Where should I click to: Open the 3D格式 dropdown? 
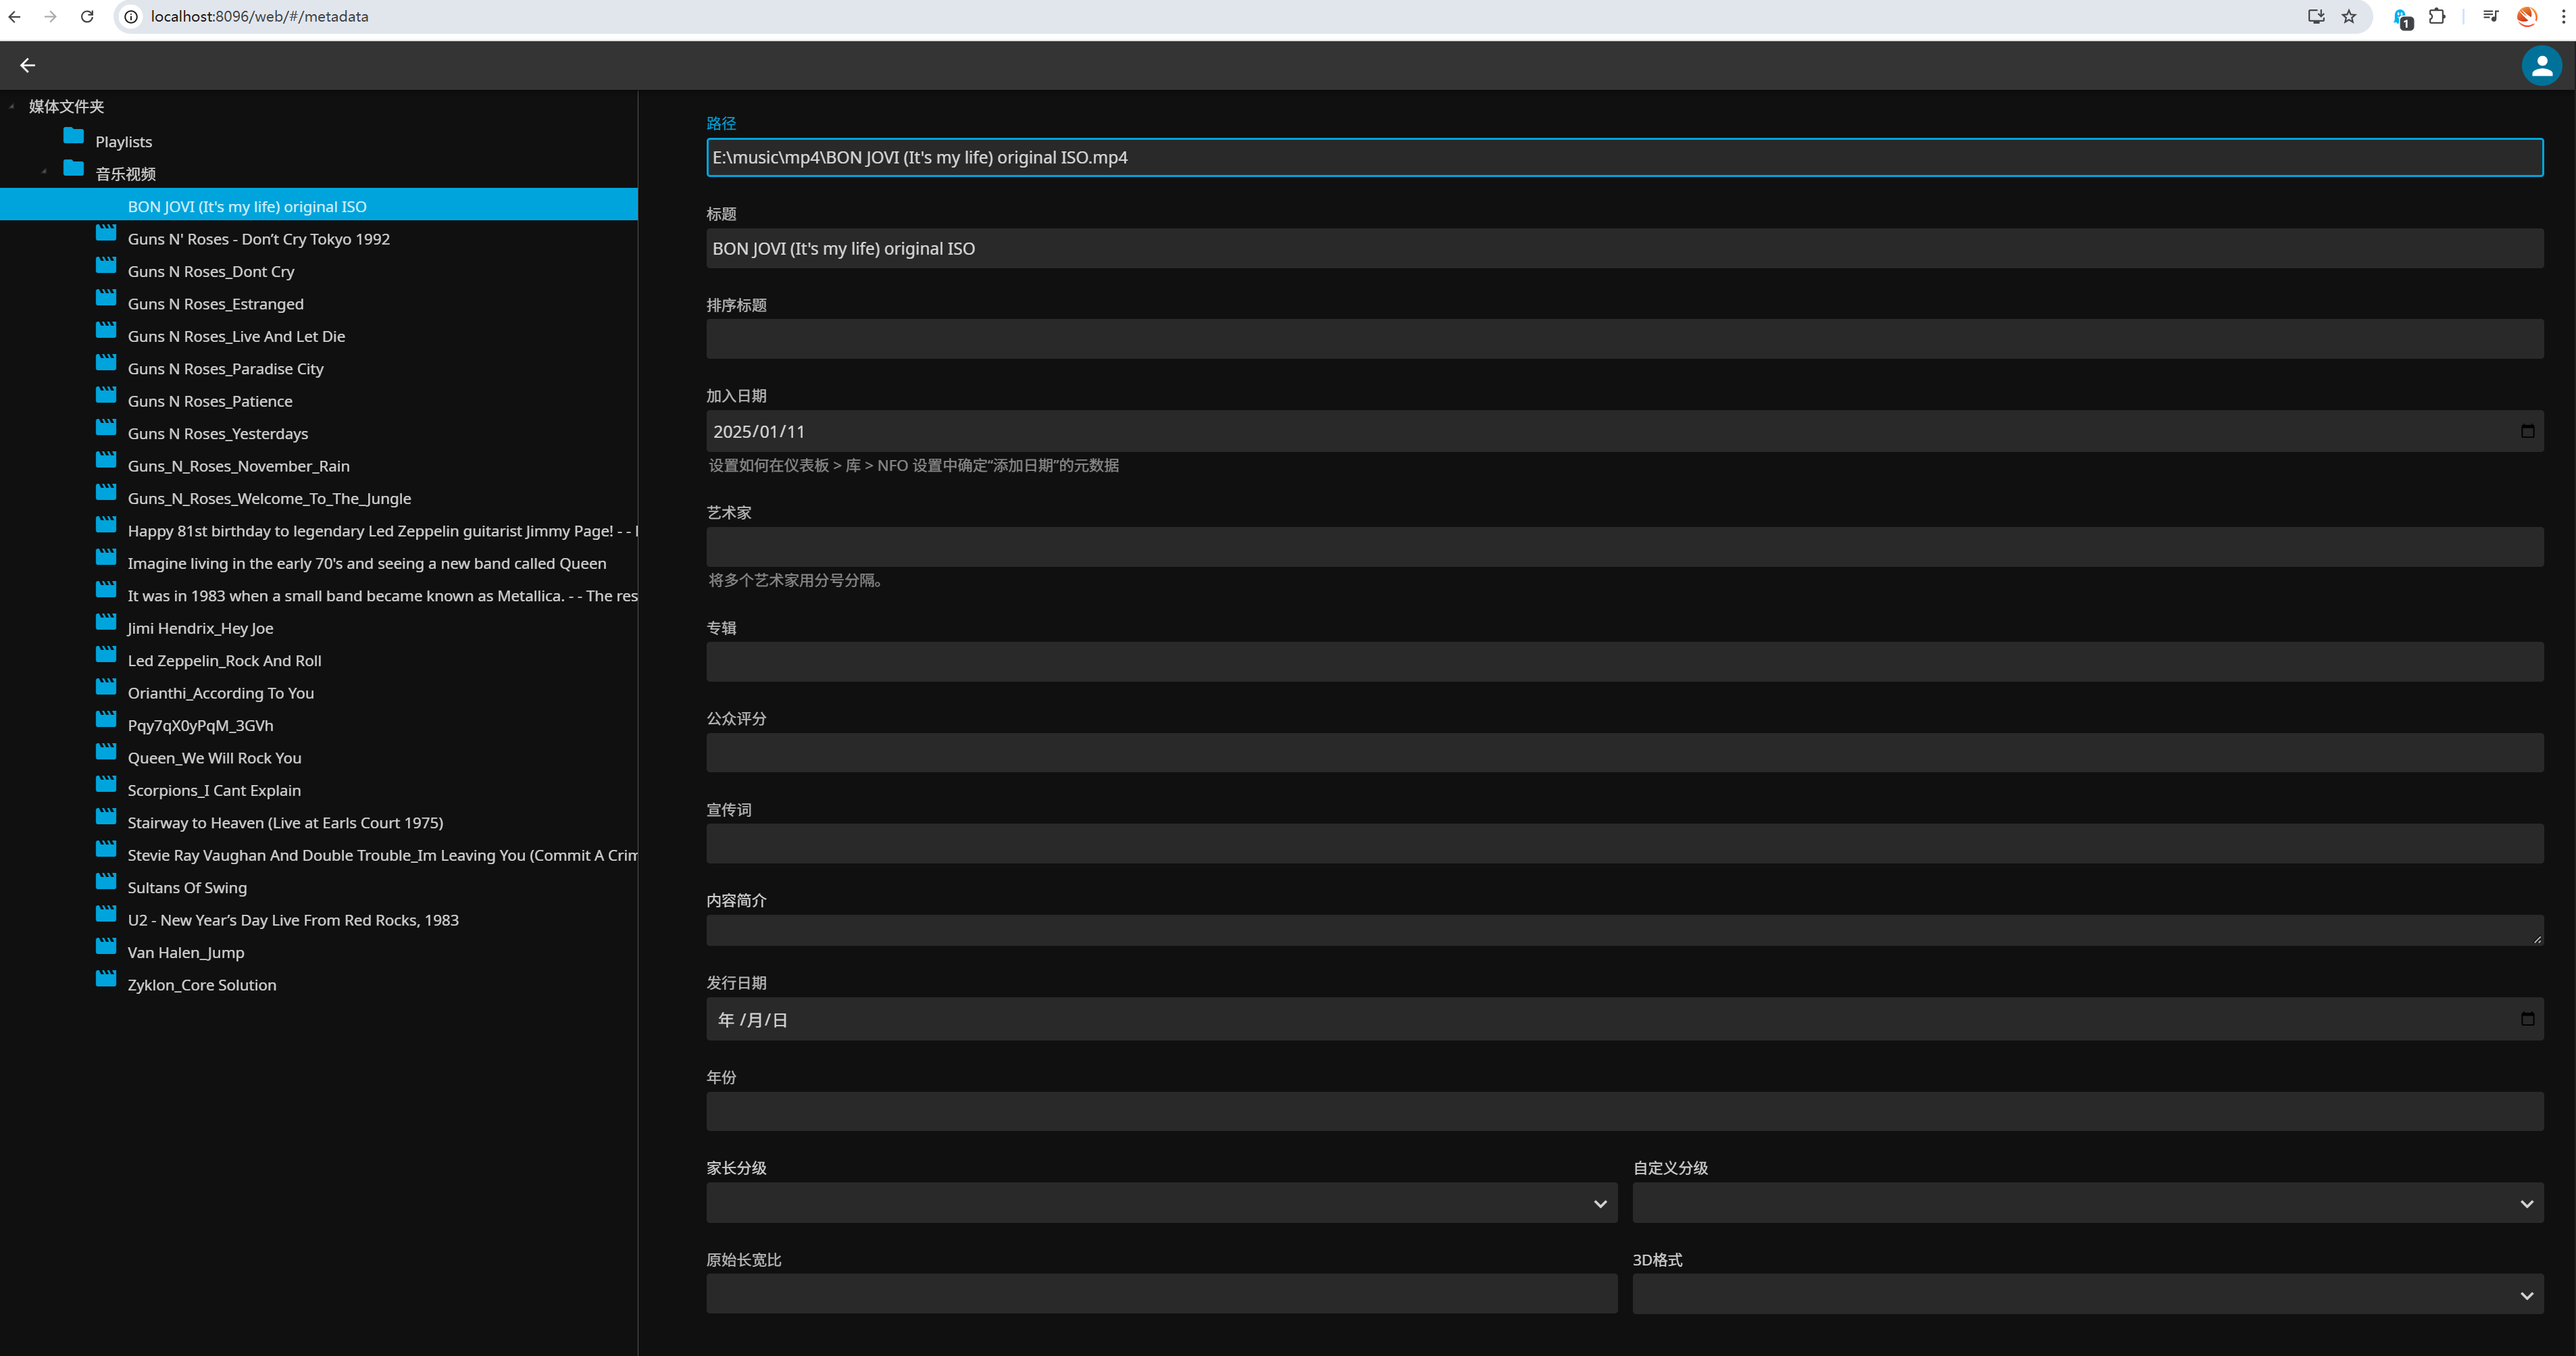2087,1294
